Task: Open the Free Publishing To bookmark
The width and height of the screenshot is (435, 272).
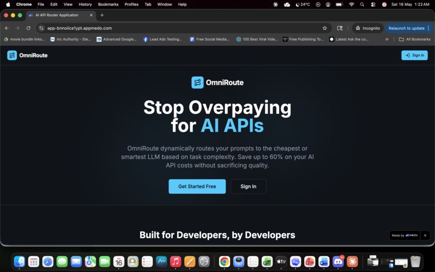Action: coord(303,39)
